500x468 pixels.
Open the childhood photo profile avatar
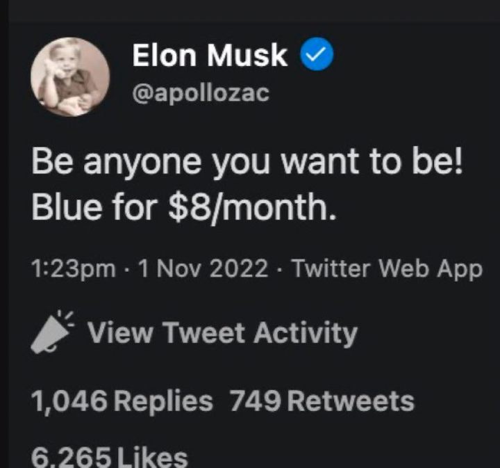(70, 77)
